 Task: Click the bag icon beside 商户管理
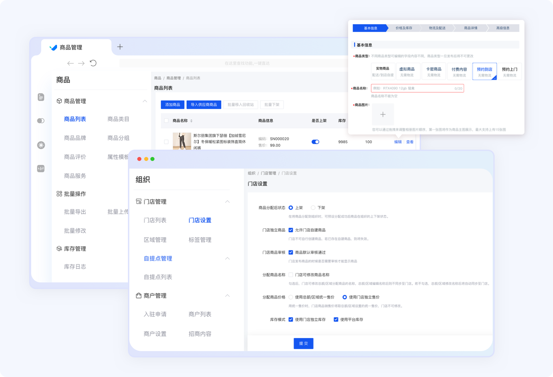pos(139,296)
